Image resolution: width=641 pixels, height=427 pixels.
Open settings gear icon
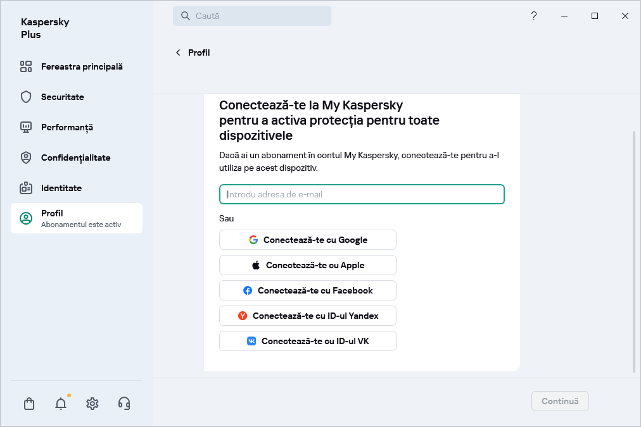92,404
